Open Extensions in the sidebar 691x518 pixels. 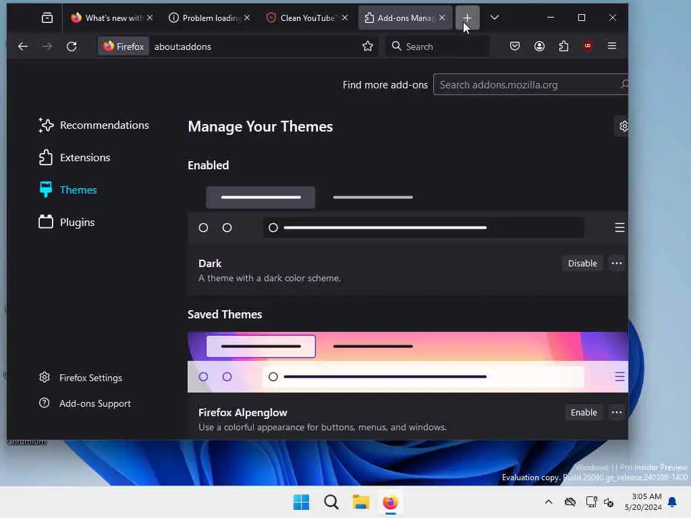pos(74,157)
